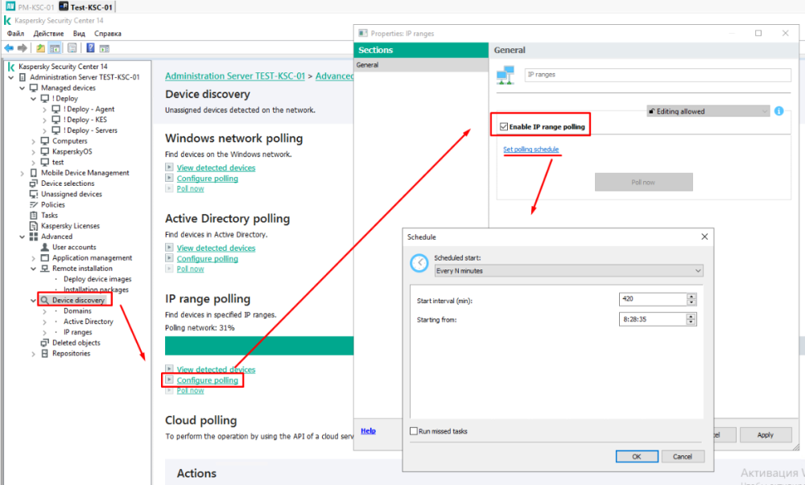Click the blue info icon beside Editing allowed
This screenshot has width=805, height=485.
tap(778, 111)
